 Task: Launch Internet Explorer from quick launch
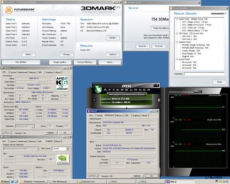click(x=12, y=182)
